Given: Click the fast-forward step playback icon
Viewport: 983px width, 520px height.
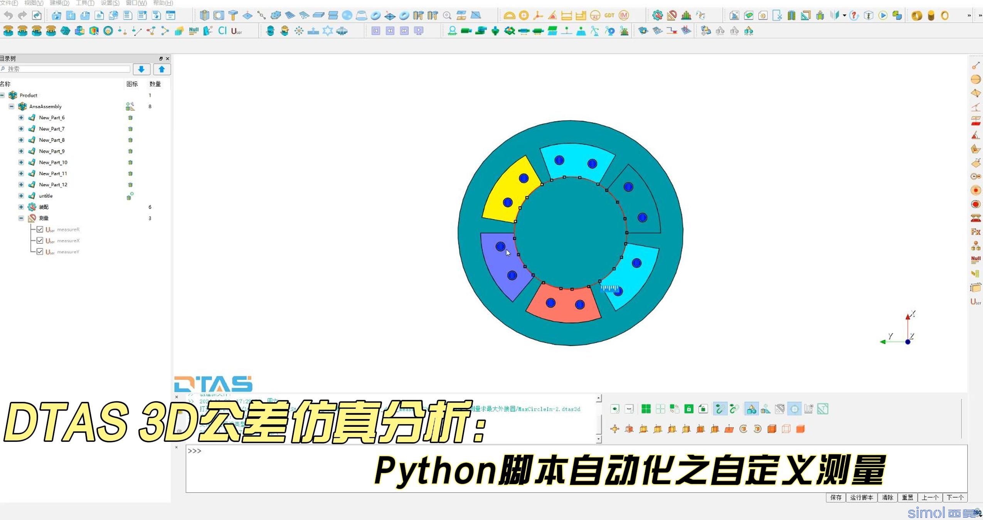Looking at the screenshot, I should [x=404, y=31].
